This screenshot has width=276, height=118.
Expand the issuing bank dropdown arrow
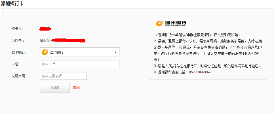(115, 52)
